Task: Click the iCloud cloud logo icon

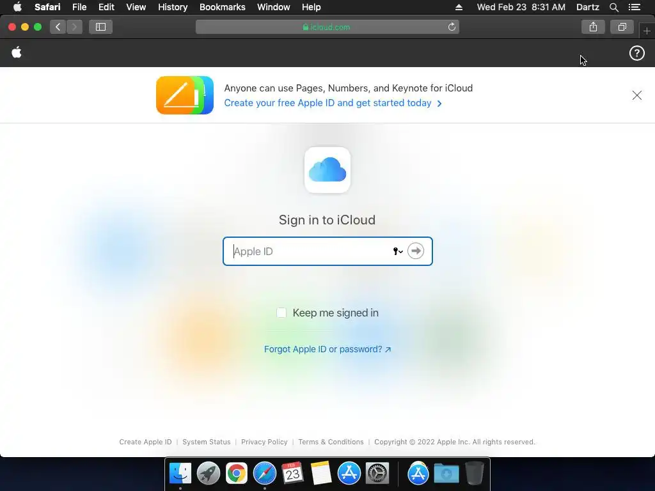Action: click(327, 170)
